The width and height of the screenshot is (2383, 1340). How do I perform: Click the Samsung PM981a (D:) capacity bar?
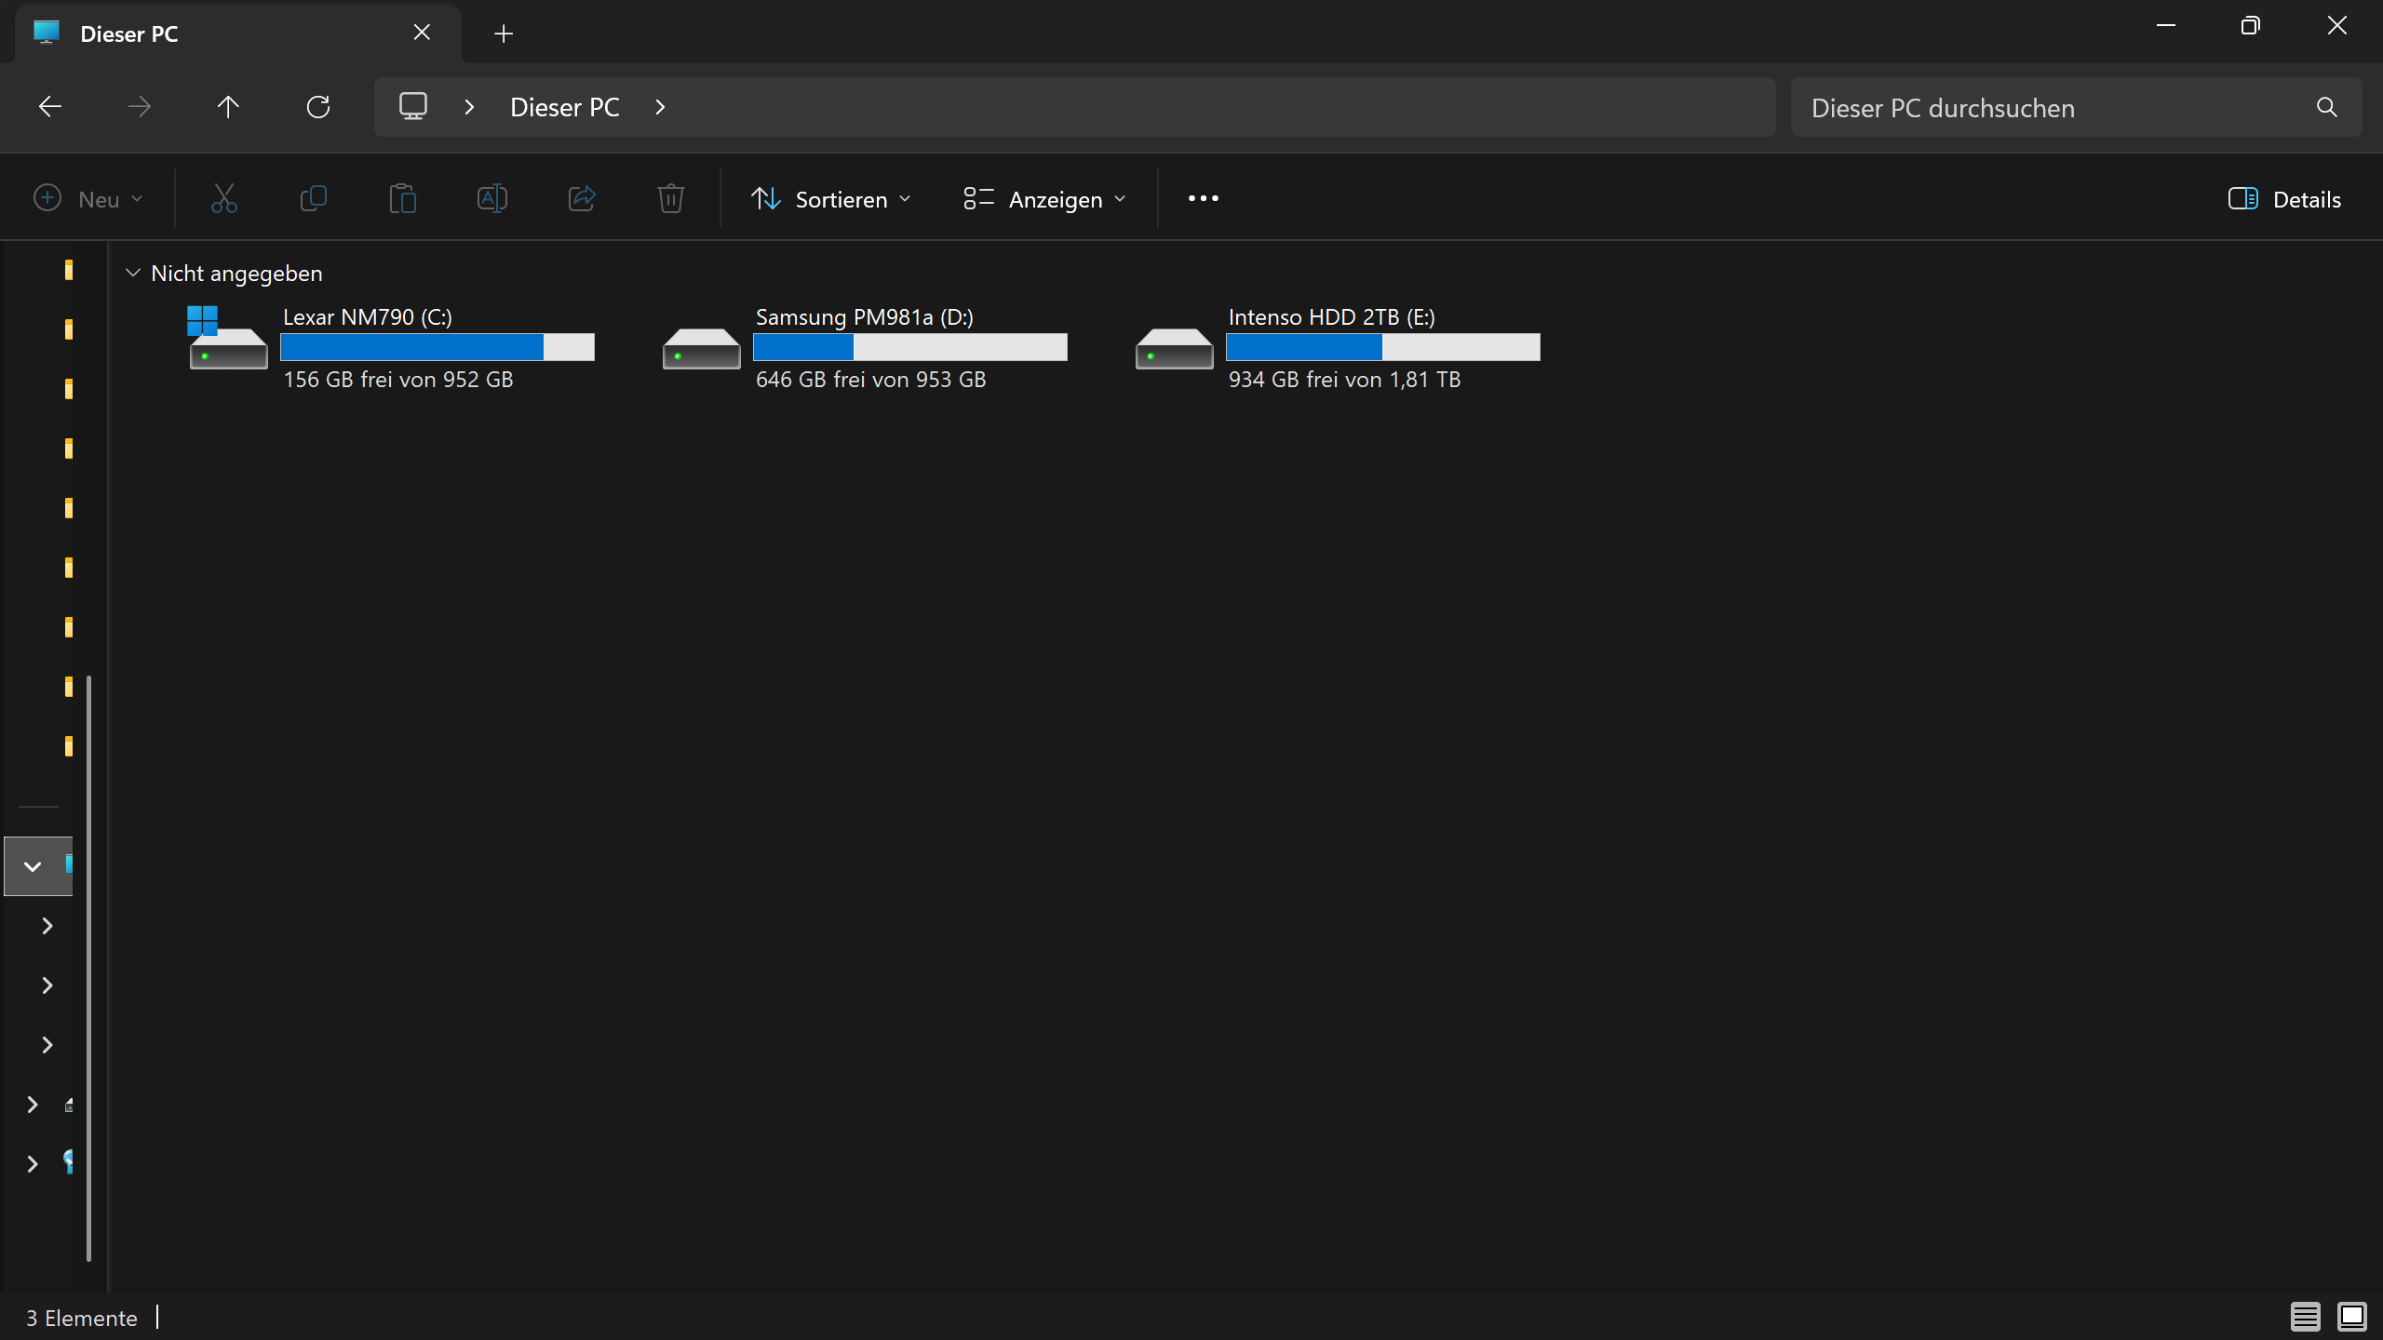910,347
